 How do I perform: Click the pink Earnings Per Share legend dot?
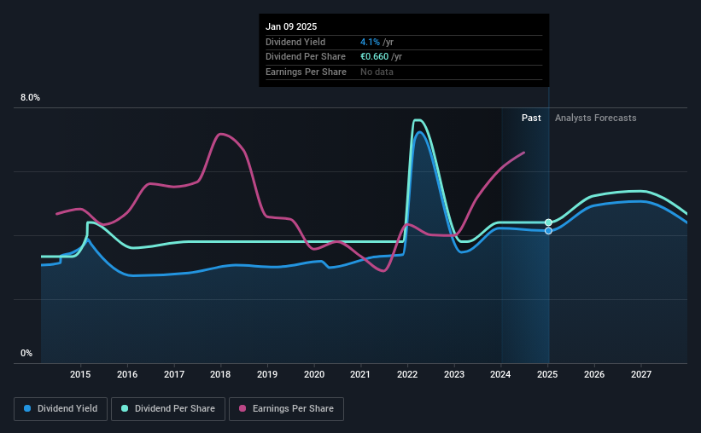242,408
